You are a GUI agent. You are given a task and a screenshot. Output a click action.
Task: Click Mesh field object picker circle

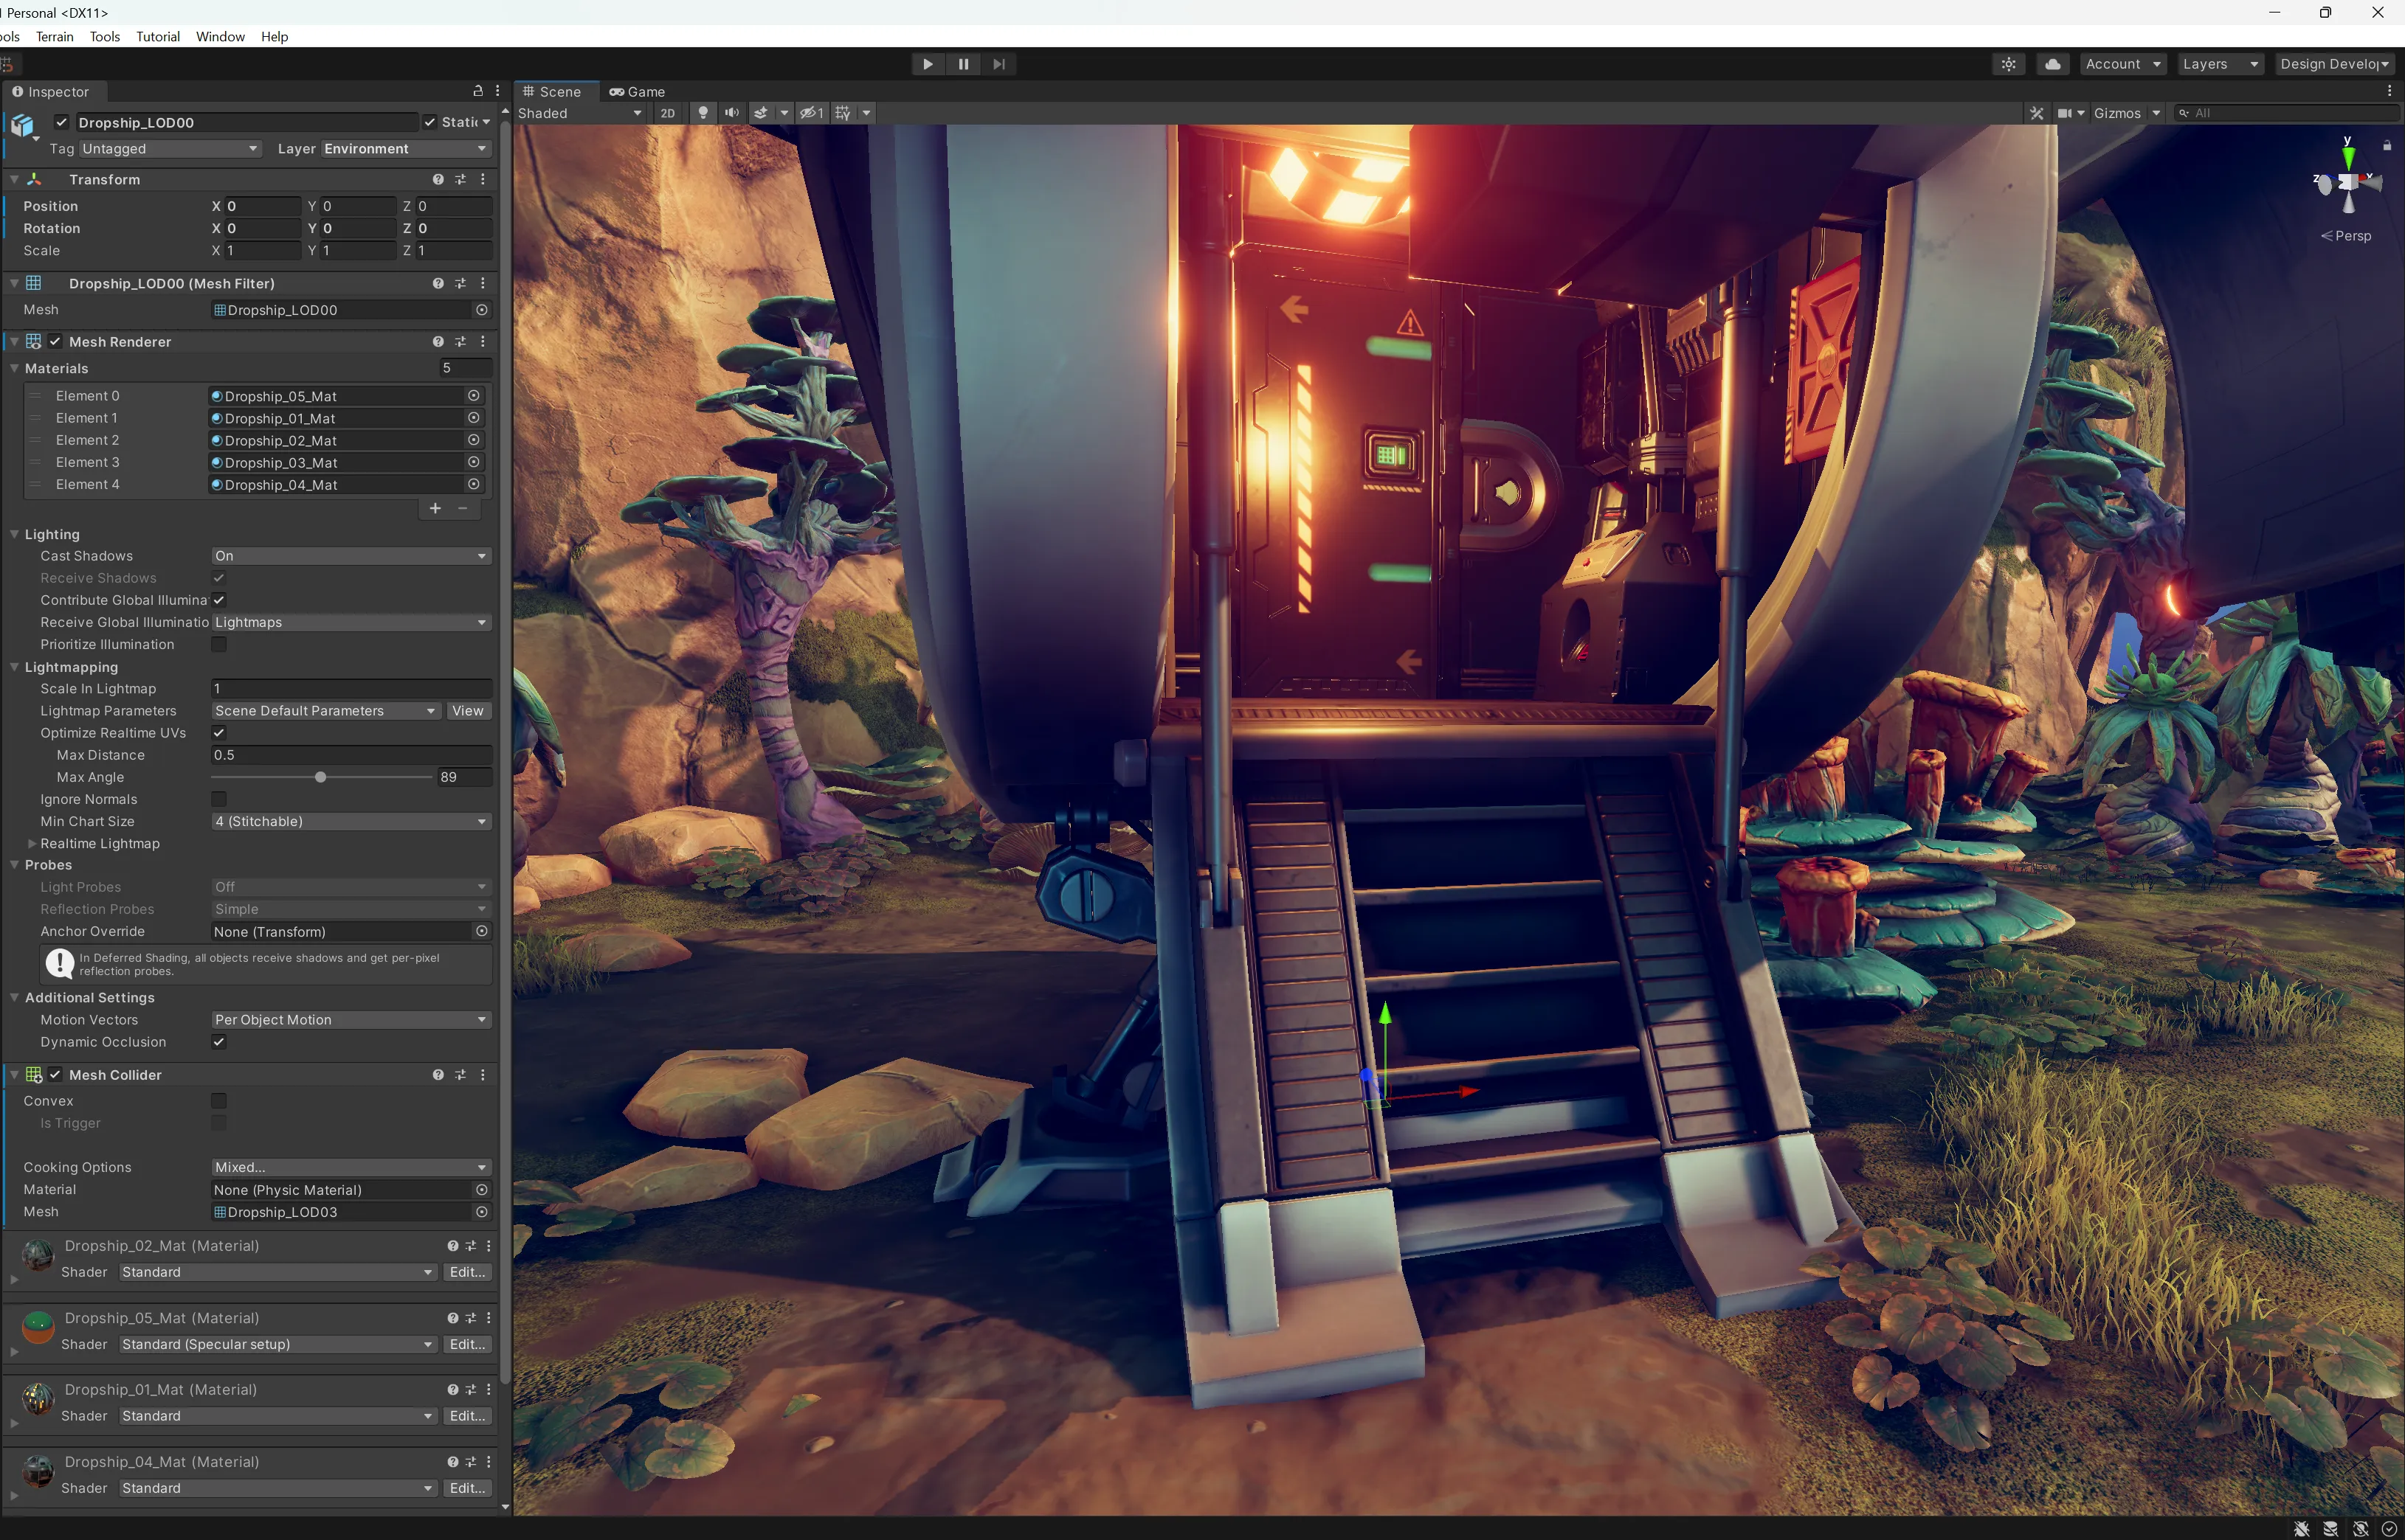point(481,310)
